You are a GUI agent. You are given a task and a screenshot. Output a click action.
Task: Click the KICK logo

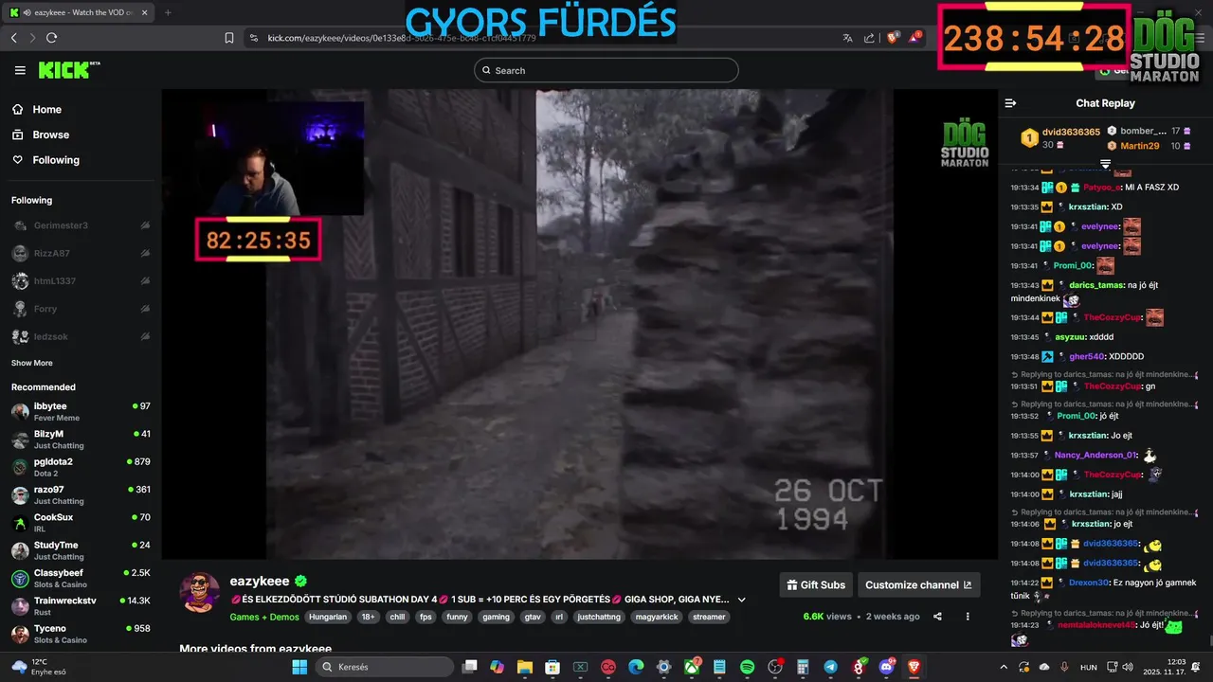[x=68, y=70]
